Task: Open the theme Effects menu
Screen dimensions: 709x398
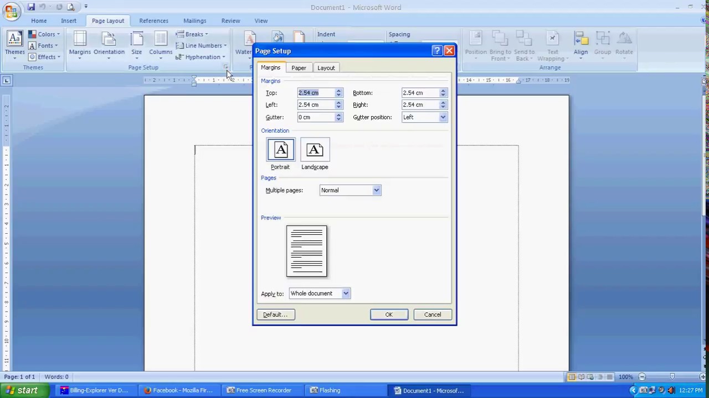Action: pyautogui.click(x=44, y=57)
